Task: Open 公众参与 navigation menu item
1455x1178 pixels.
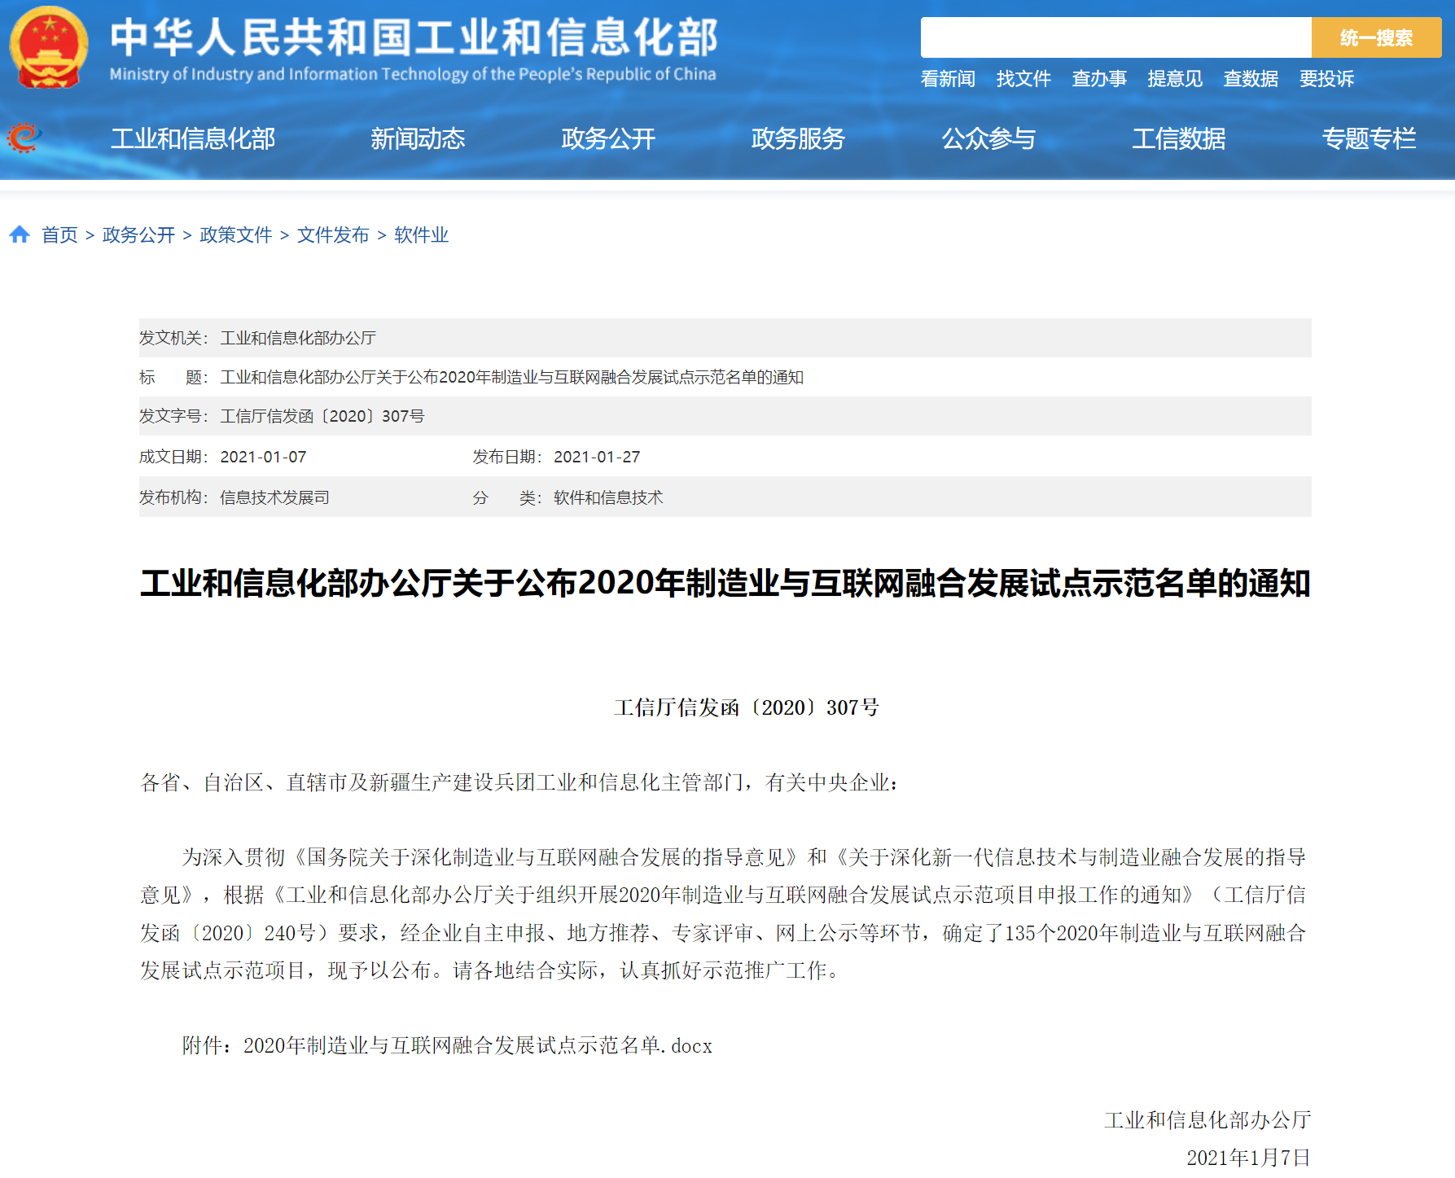Action: click(988, 138)
